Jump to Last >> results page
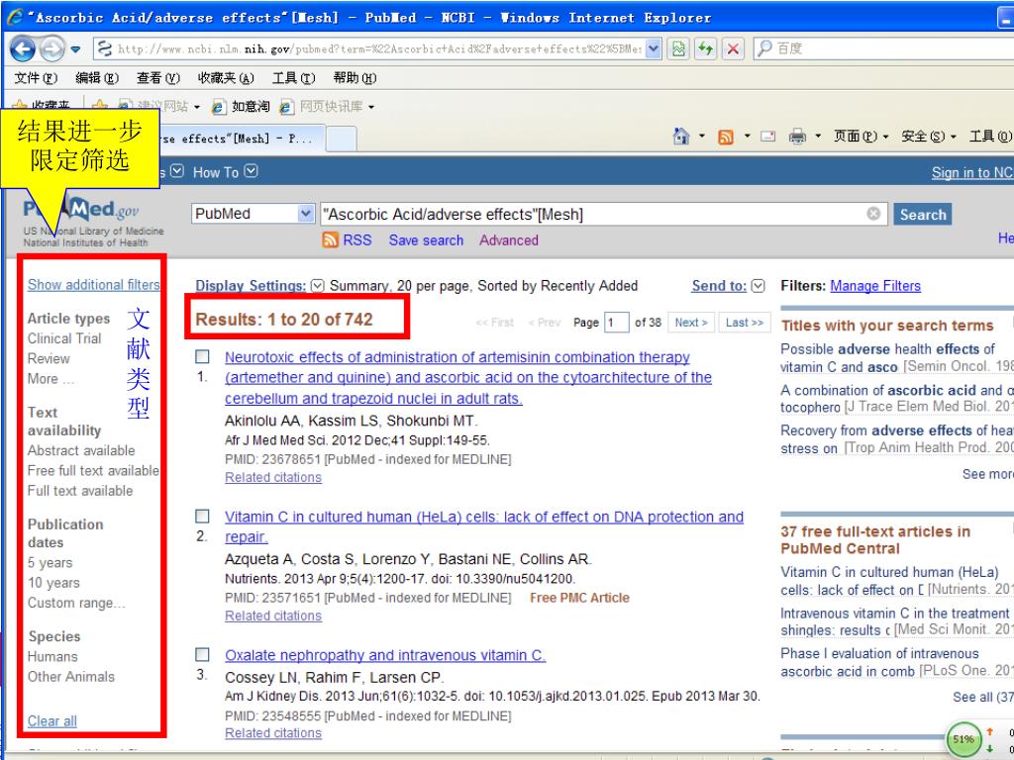Screen dimensions: 1014x760 [745, 322]
